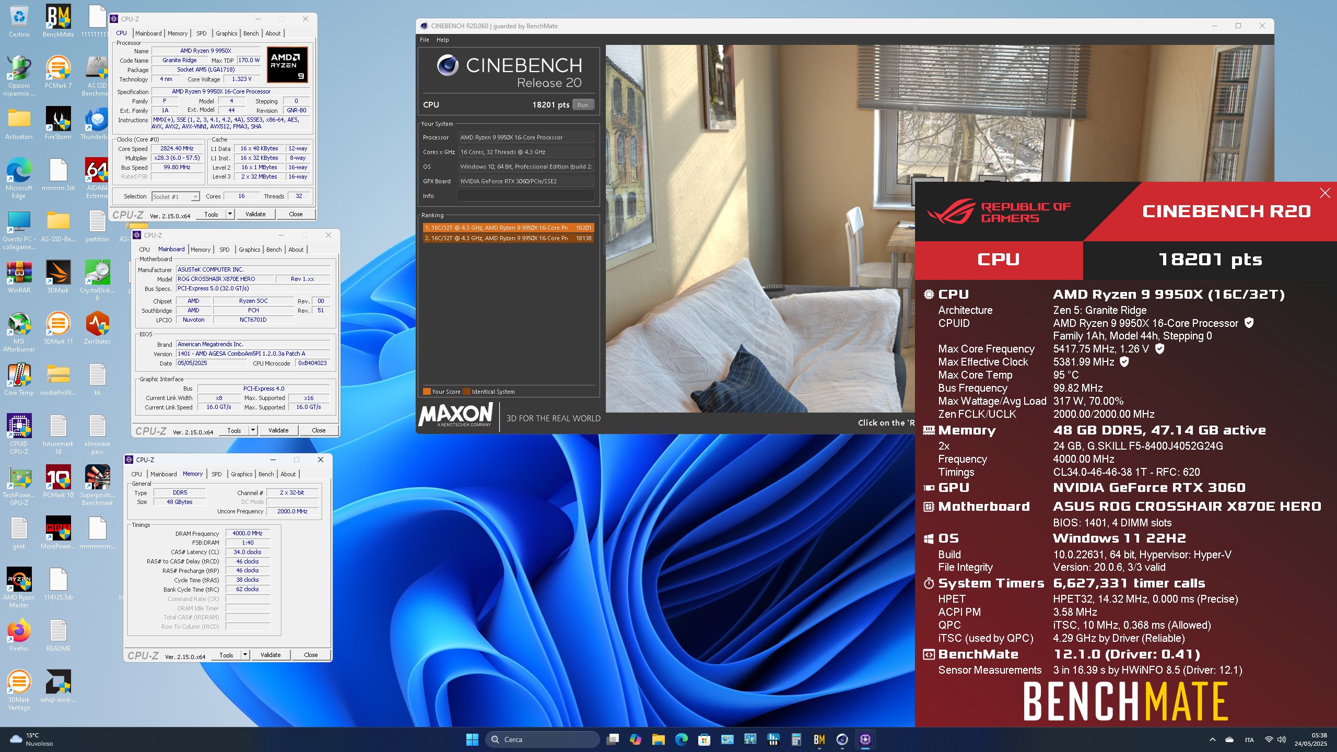Open the BenchMate desktop shortcut
The width and height of the screenshot is (1337, 752).
tap(58, 21)
